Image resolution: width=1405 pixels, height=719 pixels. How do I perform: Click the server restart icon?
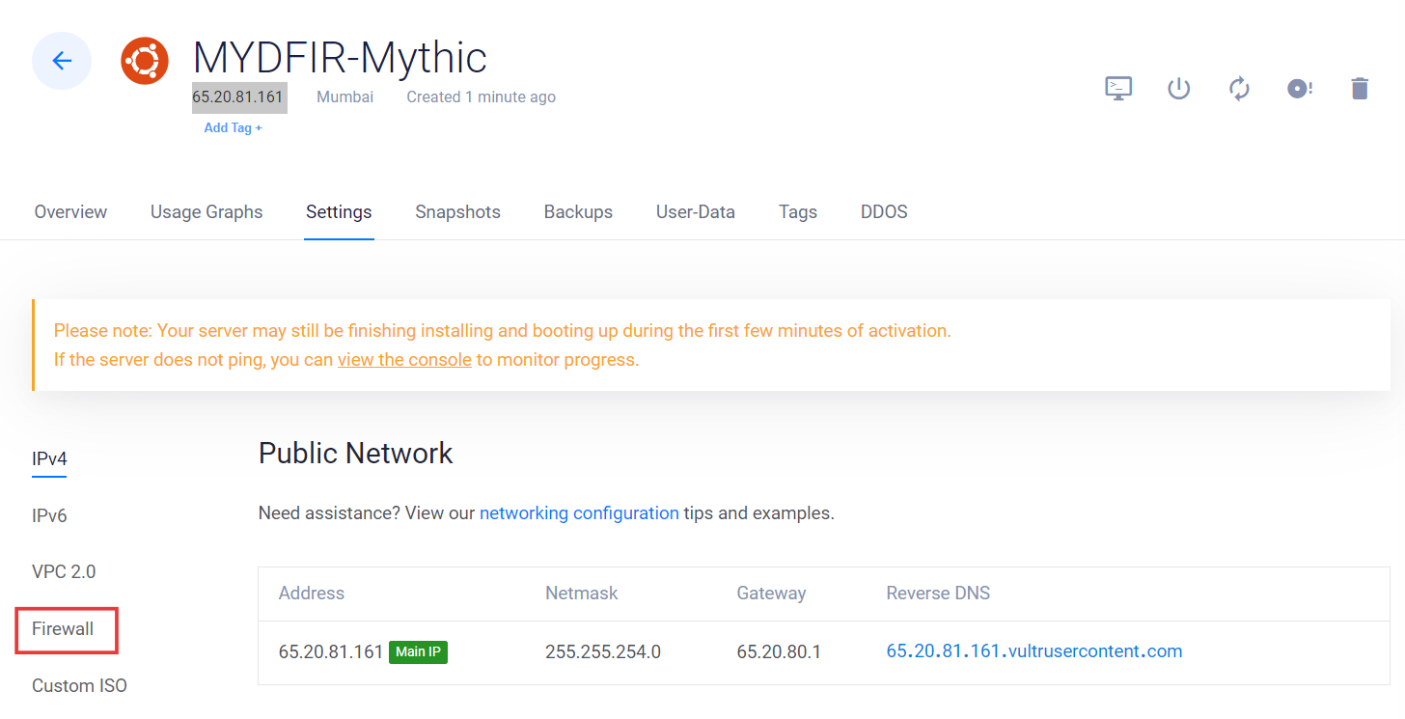(1239, 89)
